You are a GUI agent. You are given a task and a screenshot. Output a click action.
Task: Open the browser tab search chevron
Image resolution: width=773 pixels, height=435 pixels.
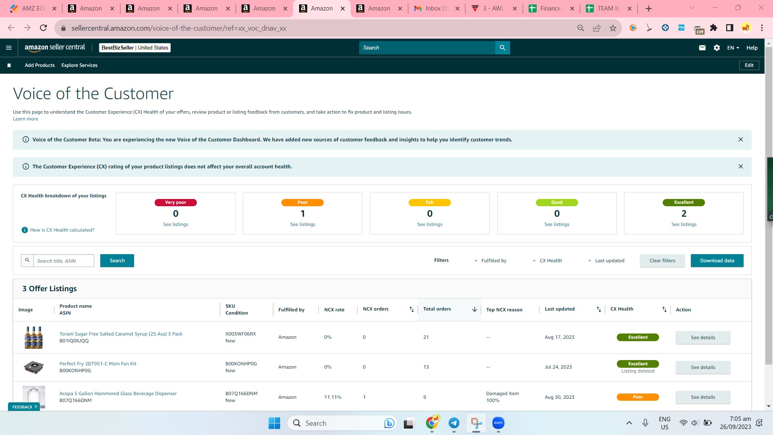tap(692, 8)
